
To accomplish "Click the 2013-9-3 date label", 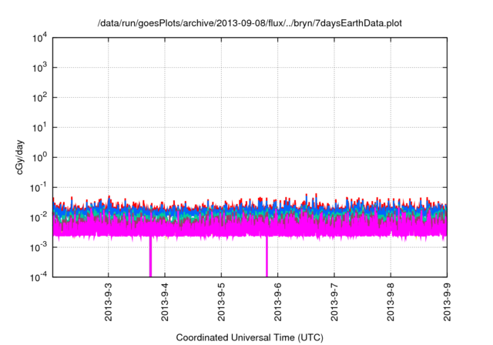I will tap(109, 302).
